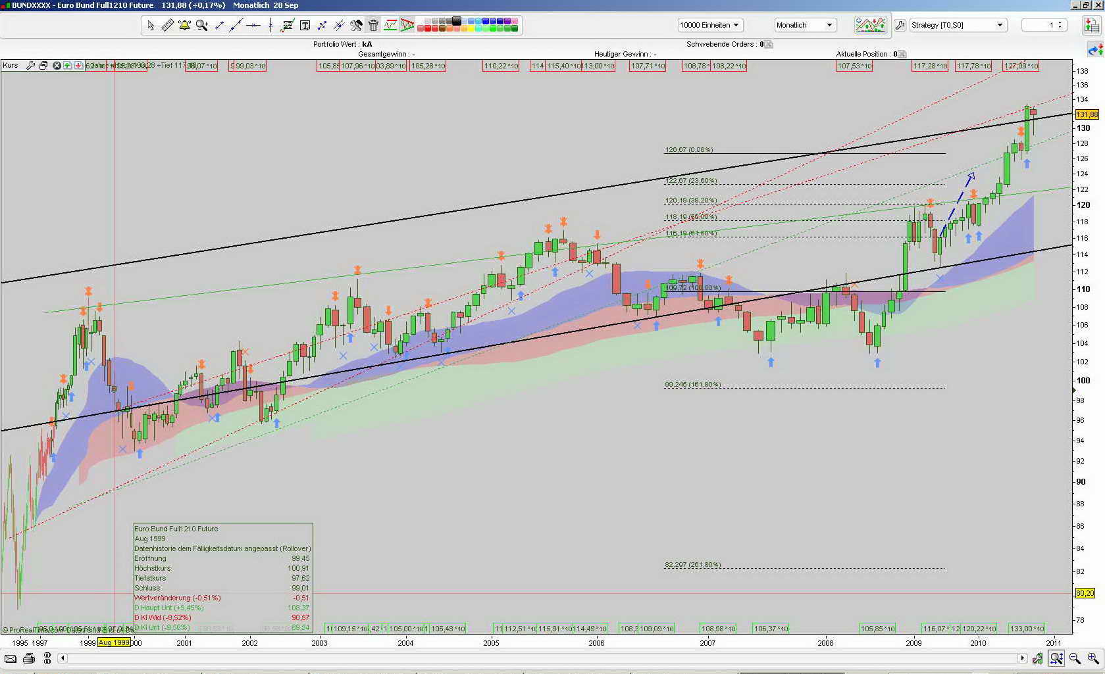Open the order list icon at top right
Viewport: 1105px width, 674px height.
(1092, 26)
